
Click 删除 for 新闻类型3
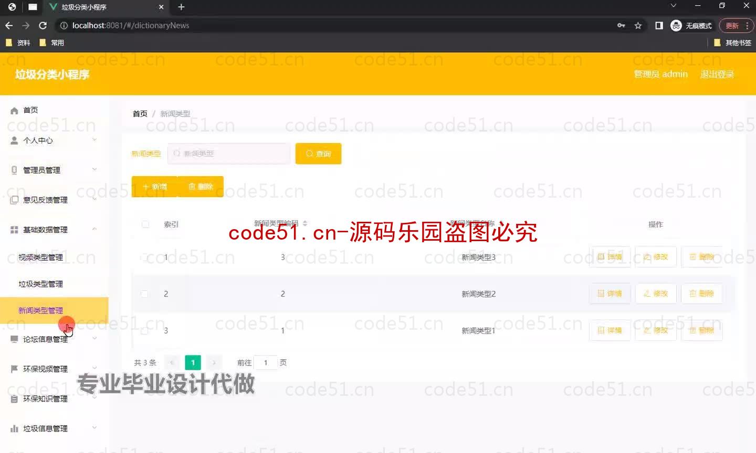(702, 257)
